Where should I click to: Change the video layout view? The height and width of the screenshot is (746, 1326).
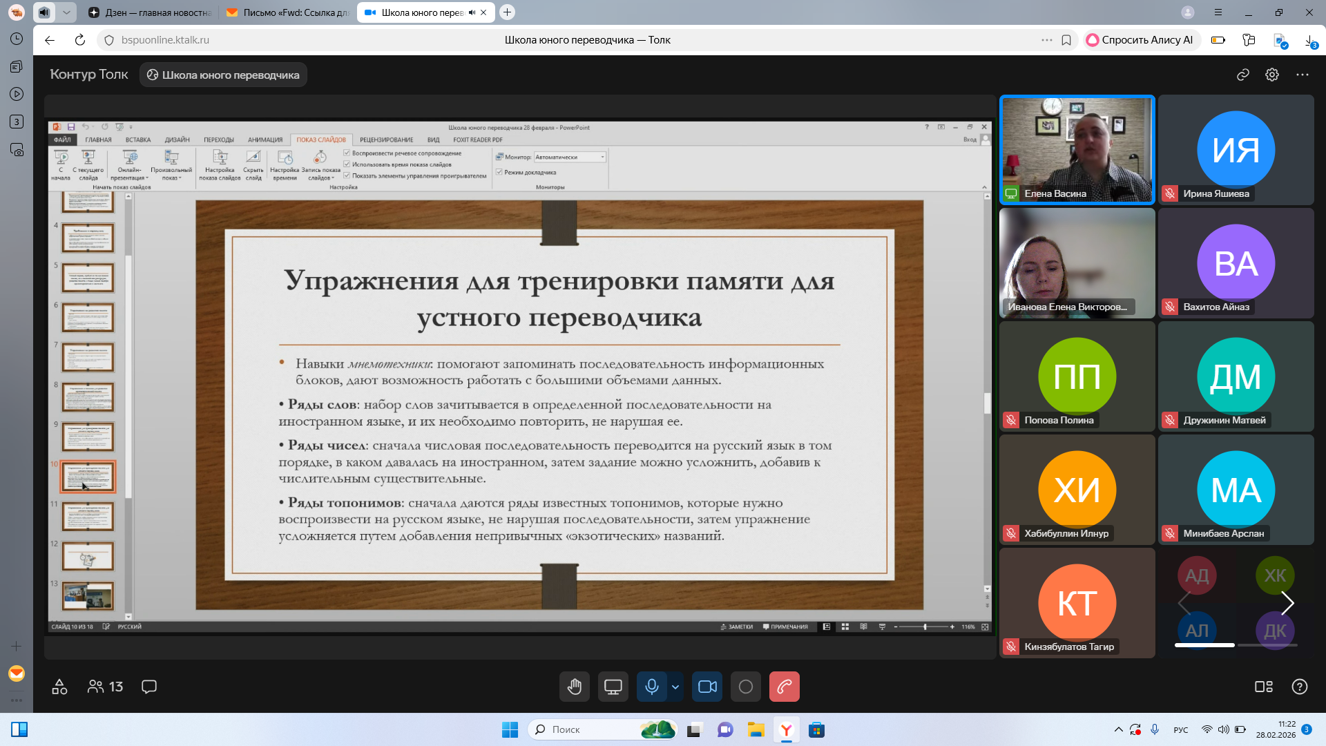(1263, 687)
